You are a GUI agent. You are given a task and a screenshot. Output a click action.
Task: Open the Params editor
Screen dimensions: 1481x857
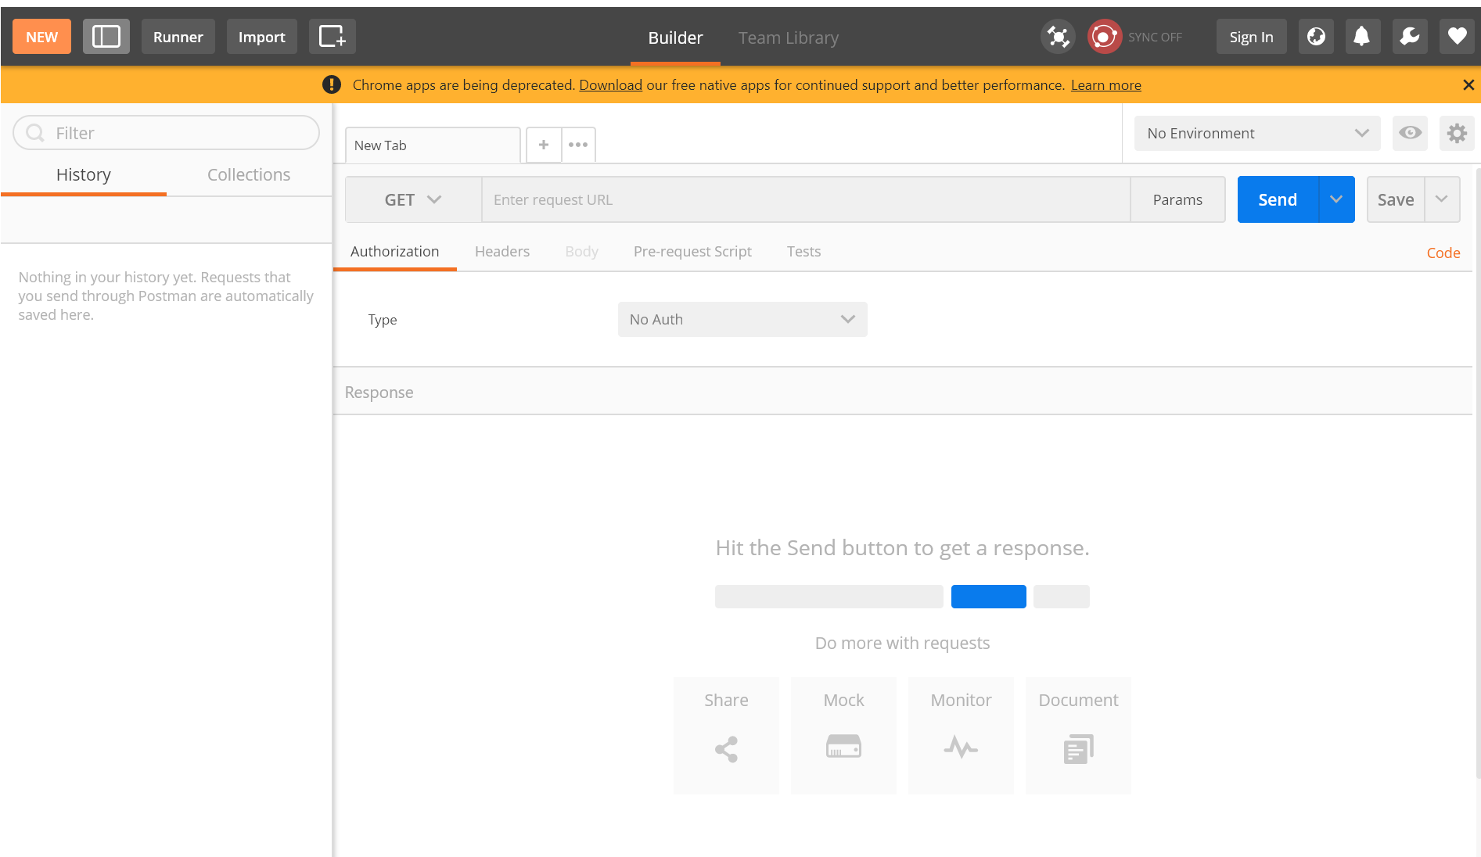coord(1177,199)
